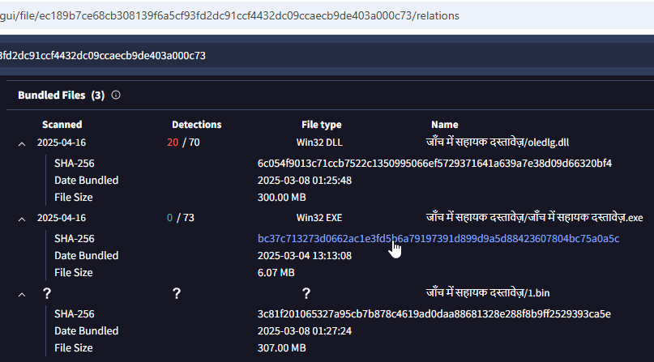This screenshot has height=362, width=654.
Task: Click the file name ending in 1.bin
Action: (488, 293)
